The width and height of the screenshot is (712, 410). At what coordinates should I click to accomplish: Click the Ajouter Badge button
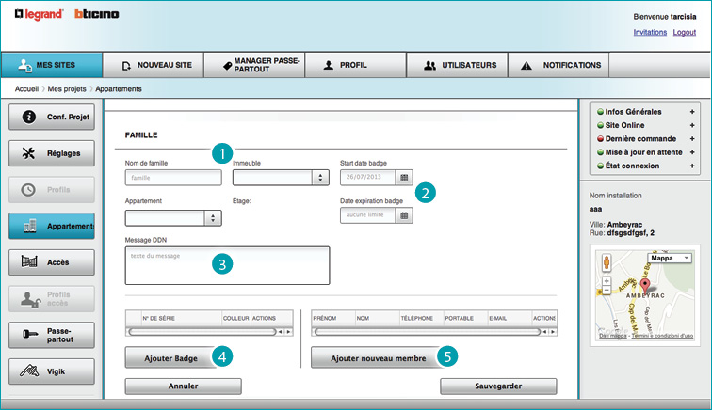pos(170,358)
